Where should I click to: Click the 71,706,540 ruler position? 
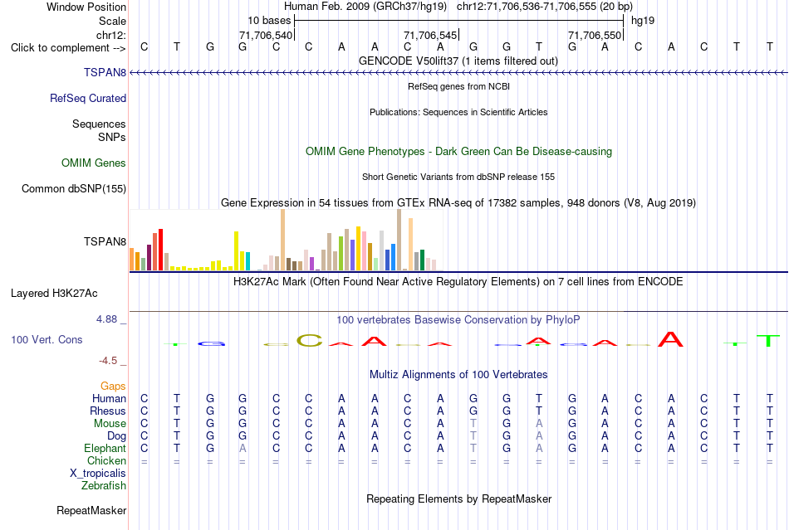[x=266, y=35]
